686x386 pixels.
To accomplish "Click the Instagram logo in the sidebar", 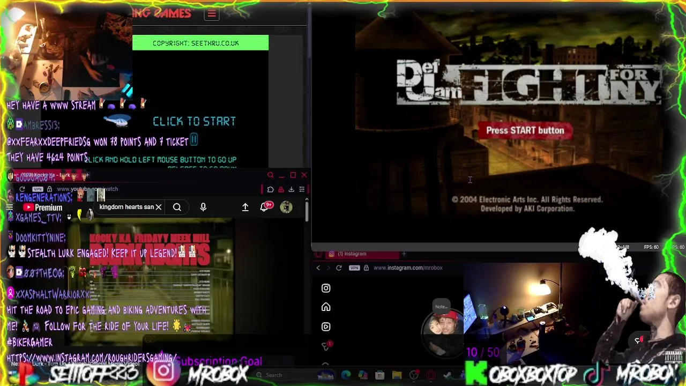I will pos(326,288).
